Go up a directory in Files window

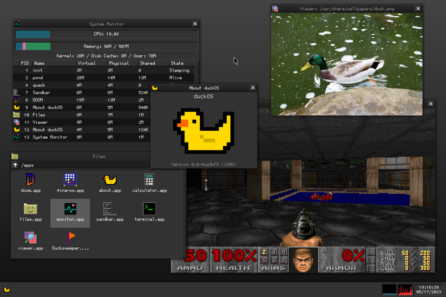tap(15, 165)
